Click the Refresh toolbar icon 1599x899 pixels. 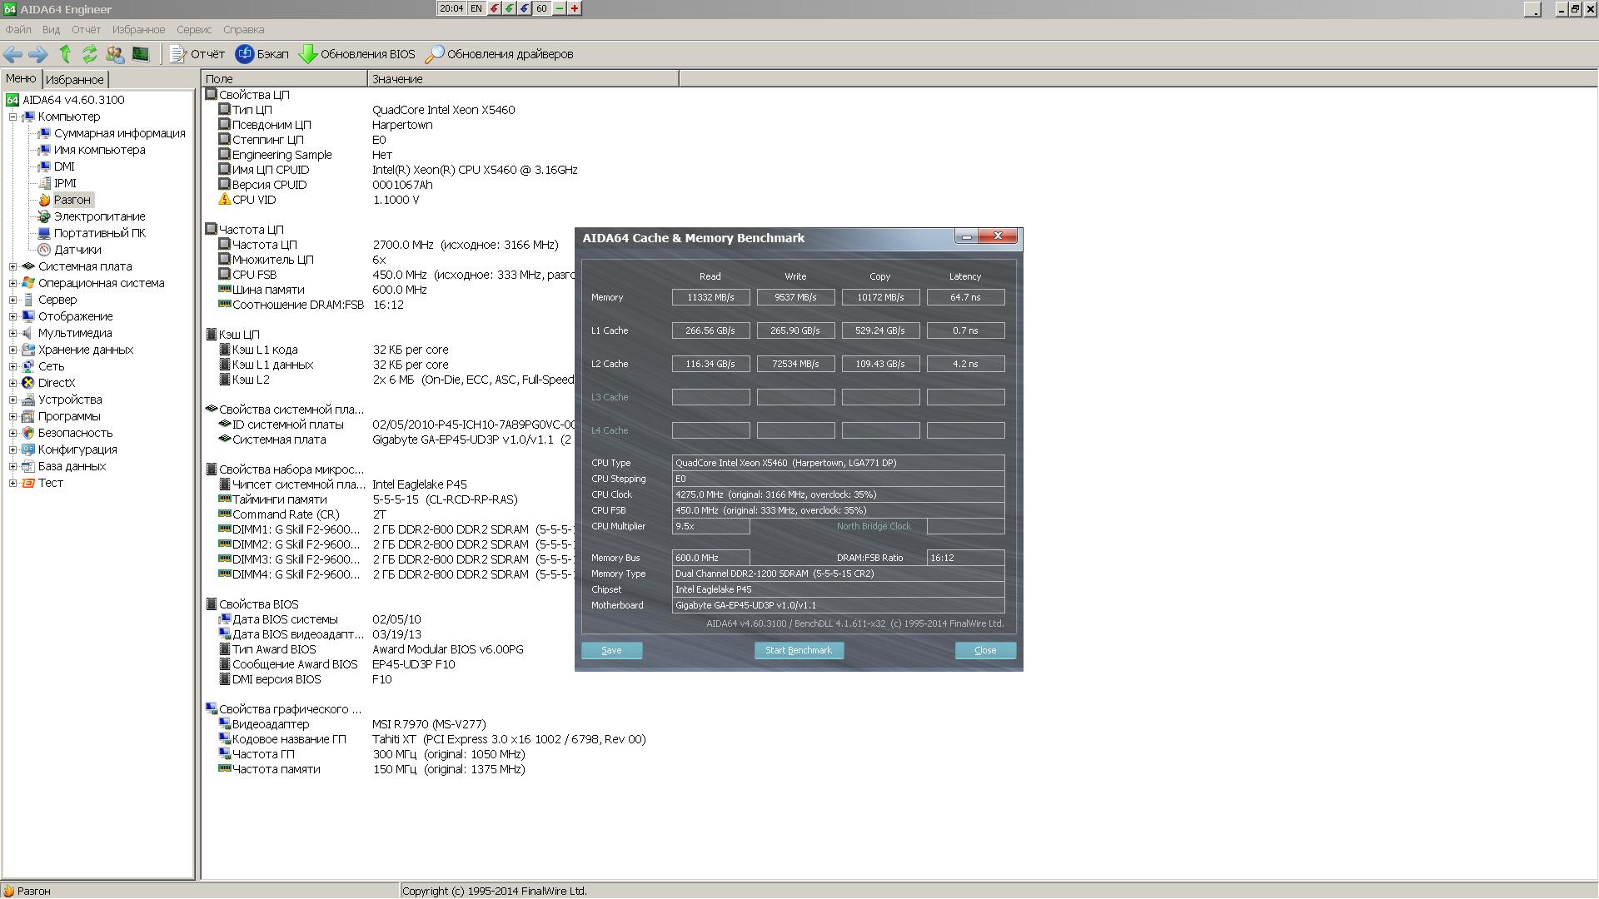pyautogui.click(x=89, y=55)
